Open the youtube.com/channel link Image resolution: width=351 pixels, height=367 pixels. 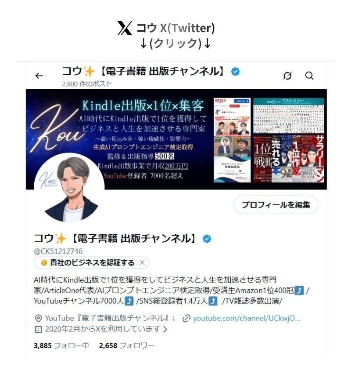point(247,318)
